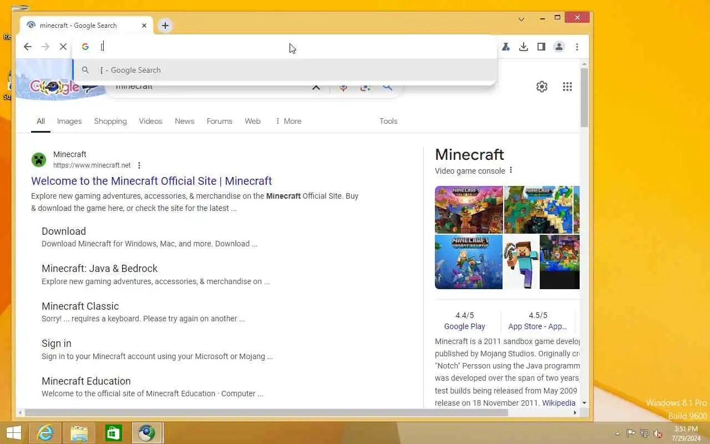Click the scroll-down arrow of the page
This screenshot has width=710, height=444.
point(584,403)
